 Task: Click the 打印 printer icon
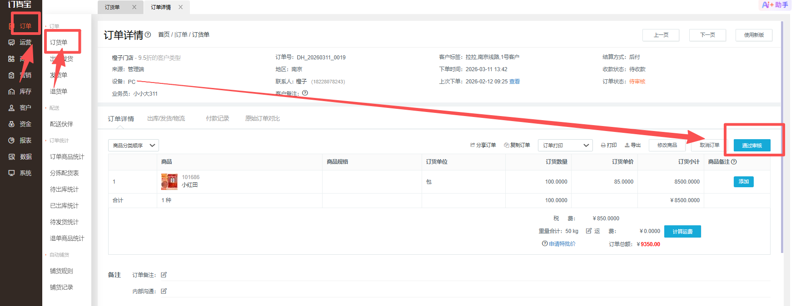pos(603,146)
